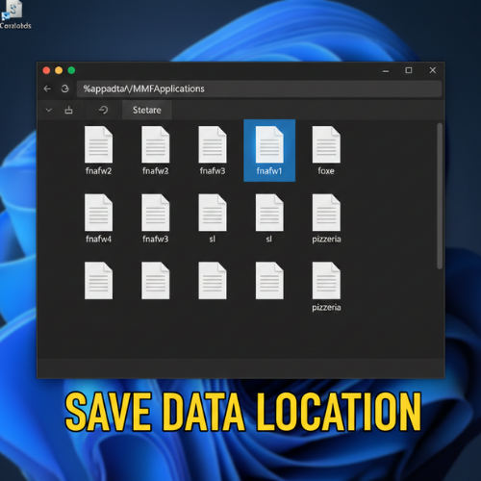The image size is (481, 481).
Task: Click the green traffic-light zoom dot
Action: [71, 70]
